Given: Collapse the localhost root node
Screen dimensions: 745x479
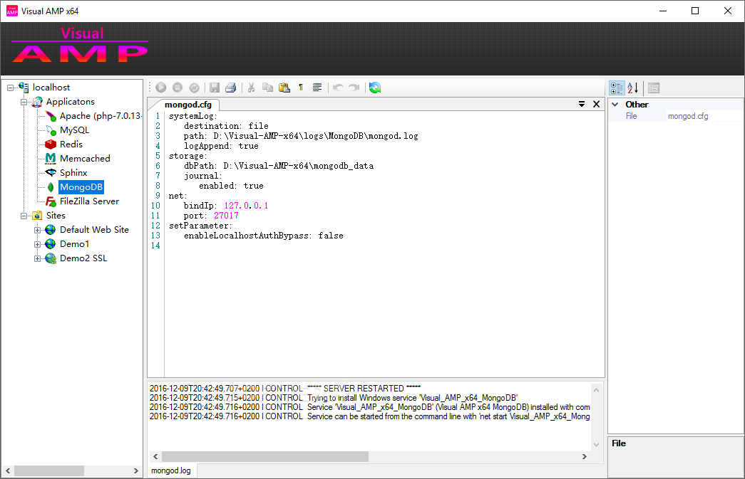Looking at the screenshot, I should [10, 88].
